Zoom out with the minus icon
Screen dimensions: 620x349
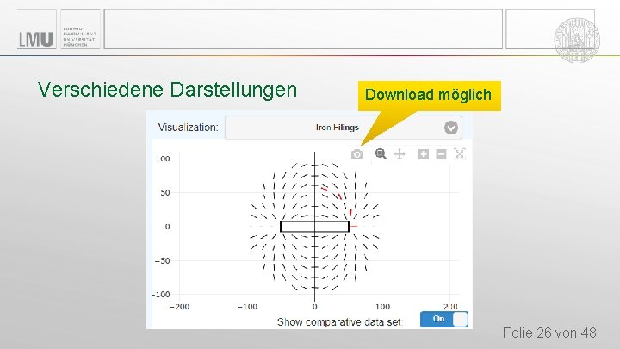click(x=441, y=154)
